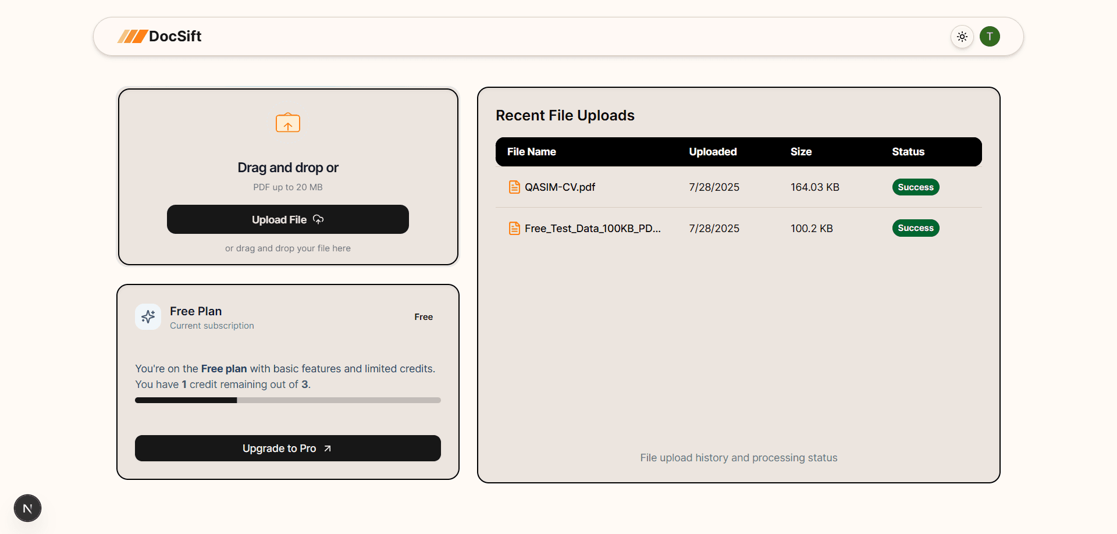Click the credits remaining progress bar
The height and width of the screenshot is (534, 1117).
pos(287,400)
